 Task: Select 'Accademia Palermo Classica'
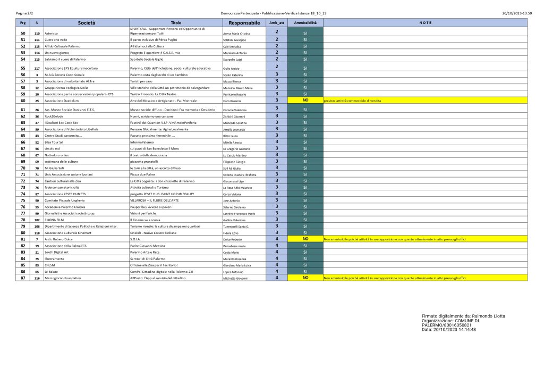pos(87,207)
